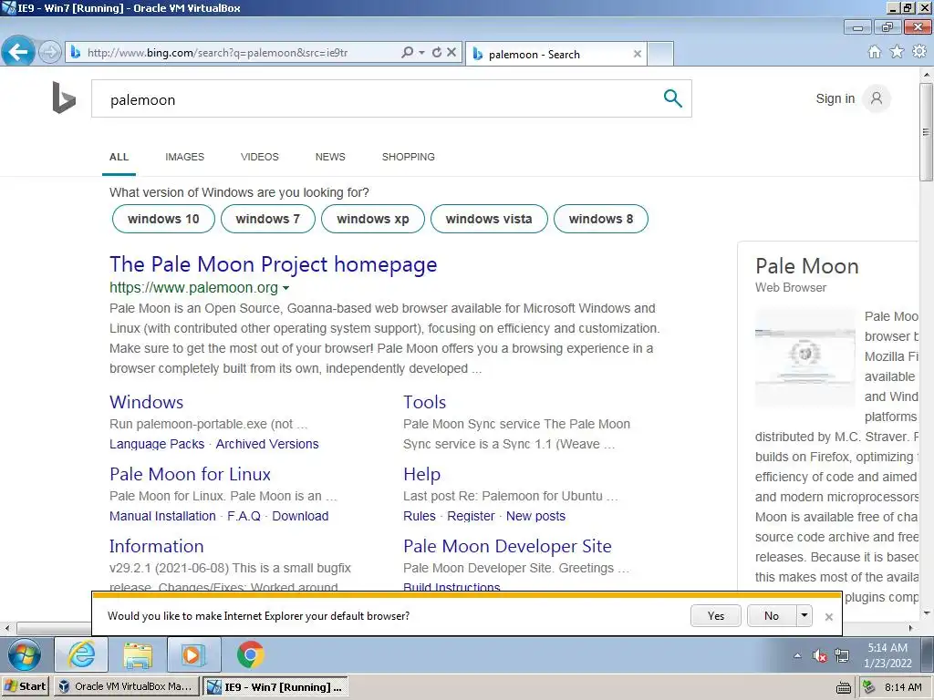This screenshot has height=700, width=934.
Task: Switch to SHOPPING results tab
Action: [408, 157]
